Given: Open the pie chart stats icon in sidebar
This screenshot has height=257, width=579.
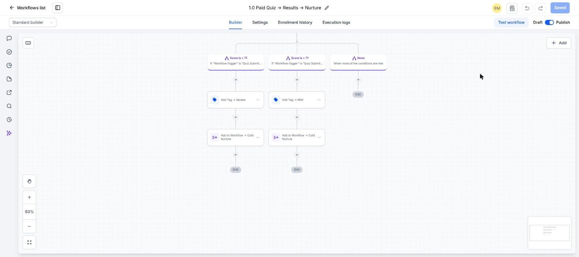Looking at the screenshot, I should pyautogui.click(x=9, y=66).
